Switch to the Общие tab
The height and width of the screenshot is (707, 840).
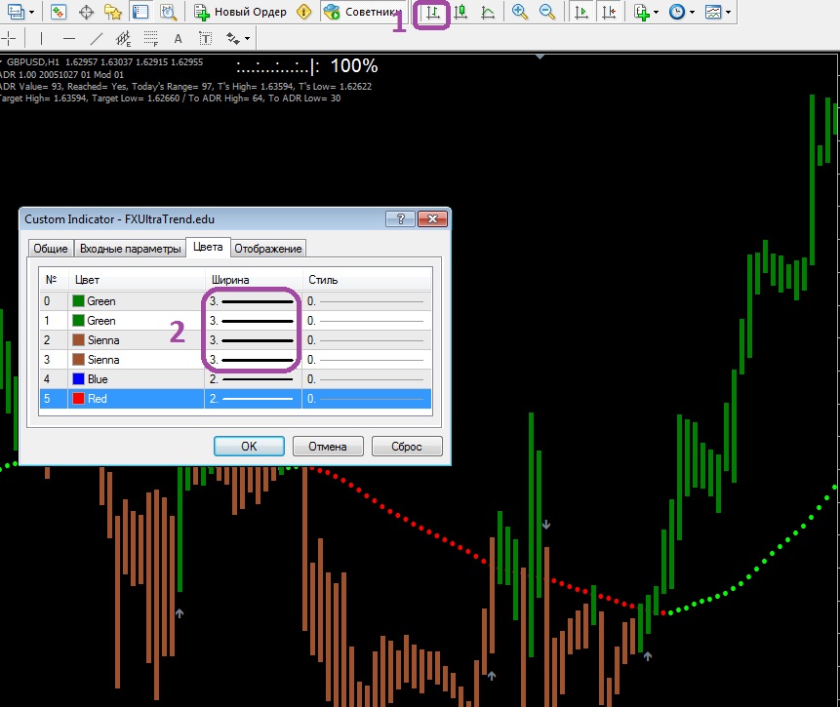point(51,249)
